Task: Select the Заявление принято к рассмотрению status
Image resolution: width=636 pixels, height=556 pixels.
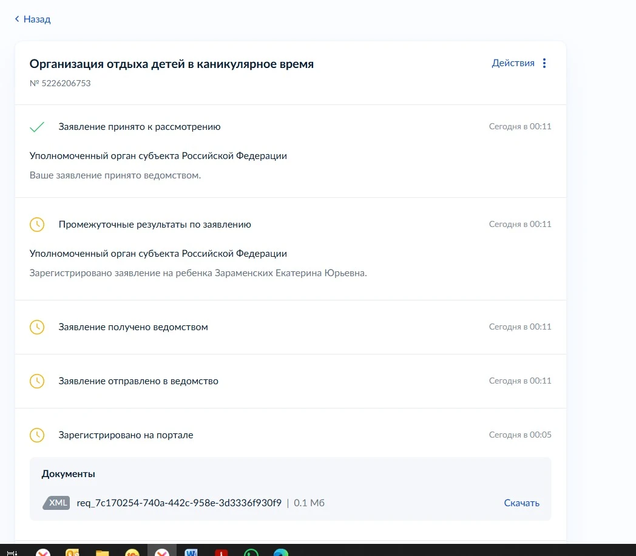Action: click(x=140, y=127)
